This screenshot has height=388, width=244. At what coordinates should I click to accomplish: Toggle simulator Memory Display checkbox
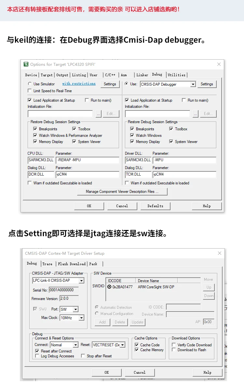(x=35, y=141)
